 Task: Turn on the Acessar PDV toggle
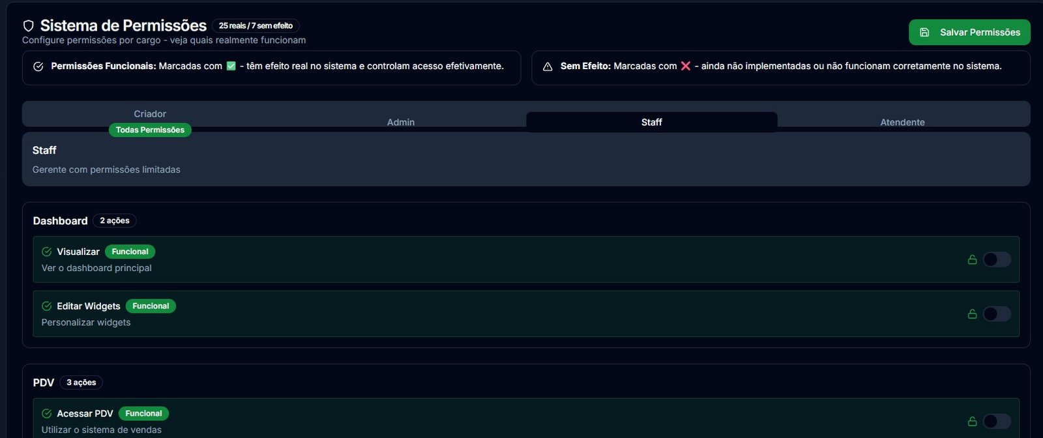click(997, 422)
